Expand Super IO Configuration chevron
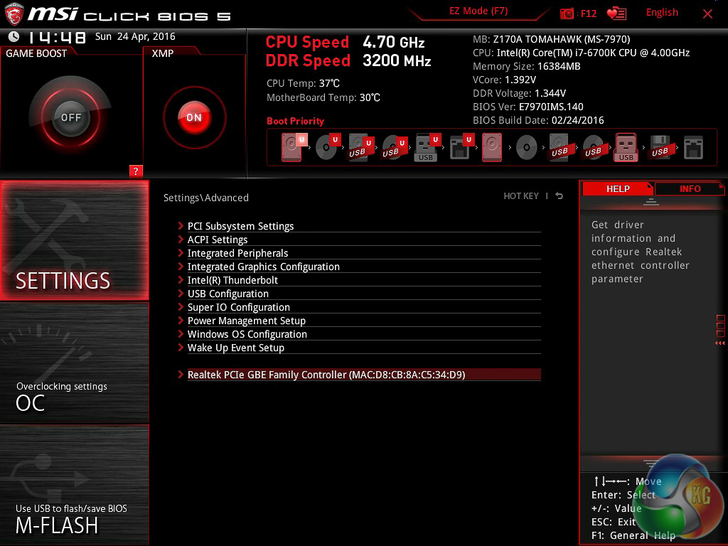The width and height of the screenshot is (728, 546). point(181,306)
